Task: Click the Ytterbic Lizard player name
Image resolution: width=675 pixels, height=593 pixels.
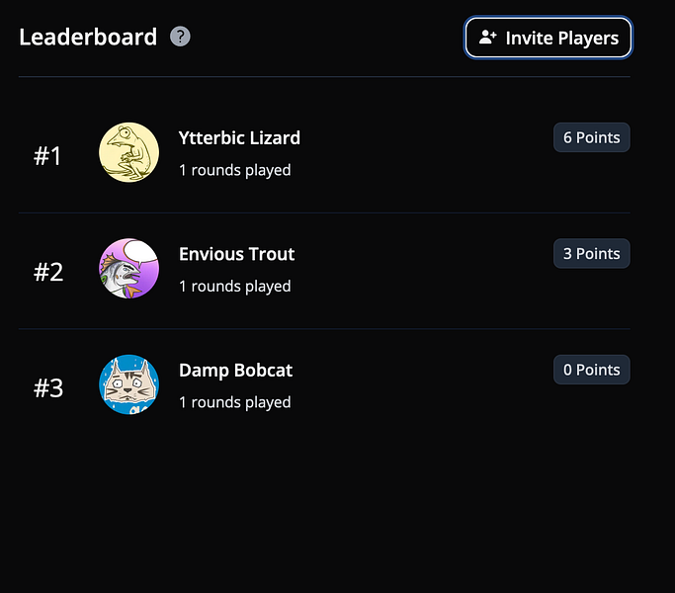Action: point(239,138)
